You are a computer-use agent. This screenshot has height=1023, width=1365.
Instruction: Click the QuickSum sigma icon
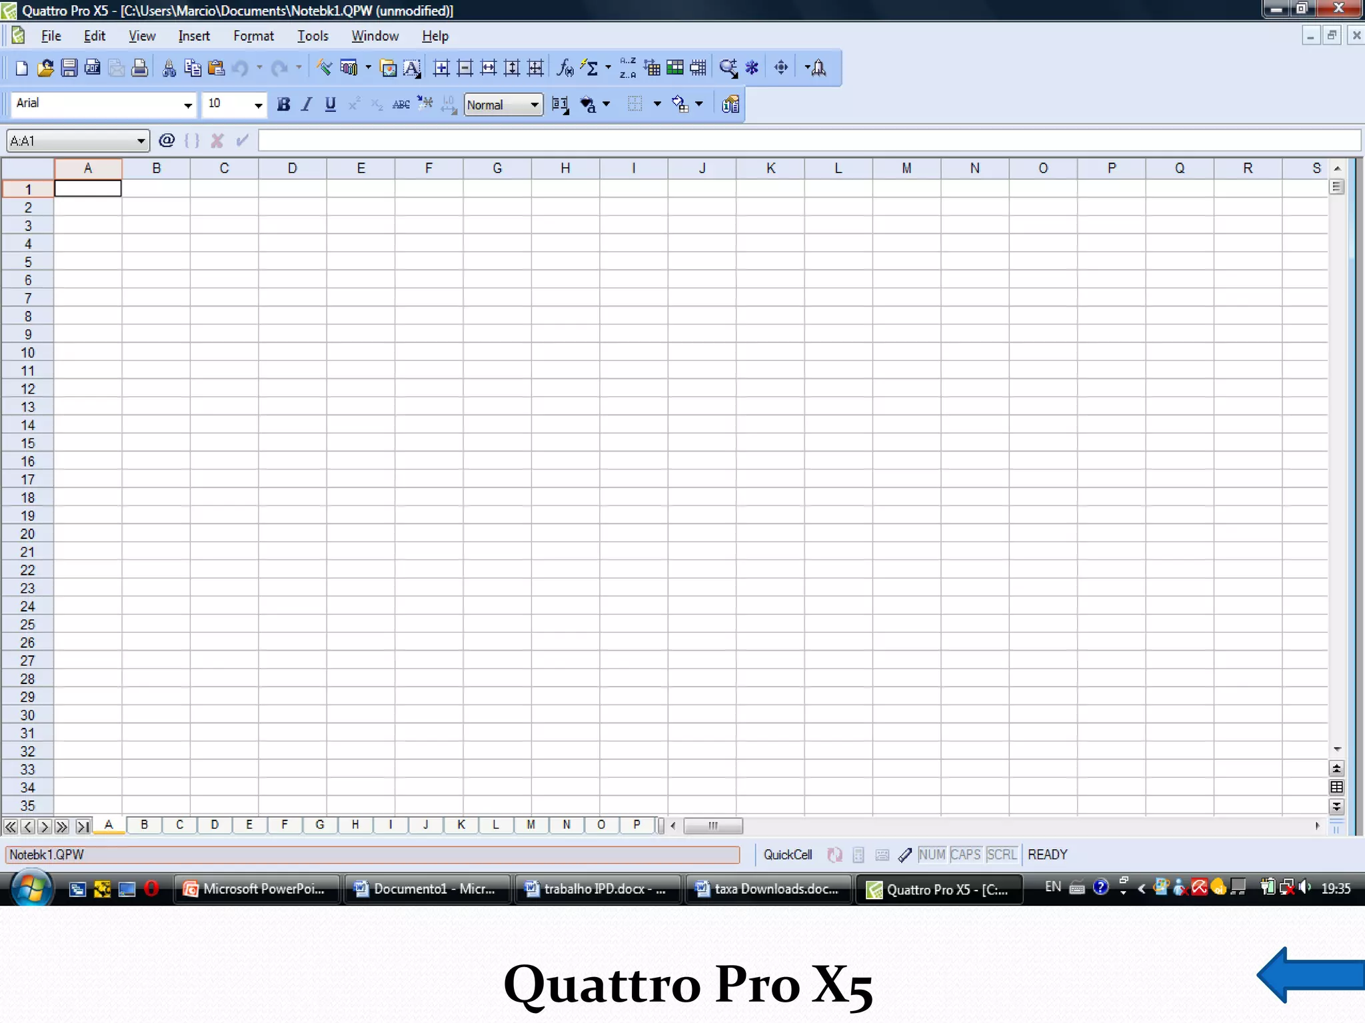(x=590, y=68)
